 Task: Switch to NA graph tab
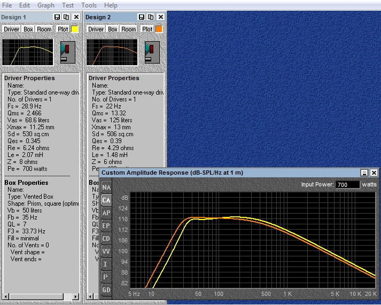tap(106, 187)
